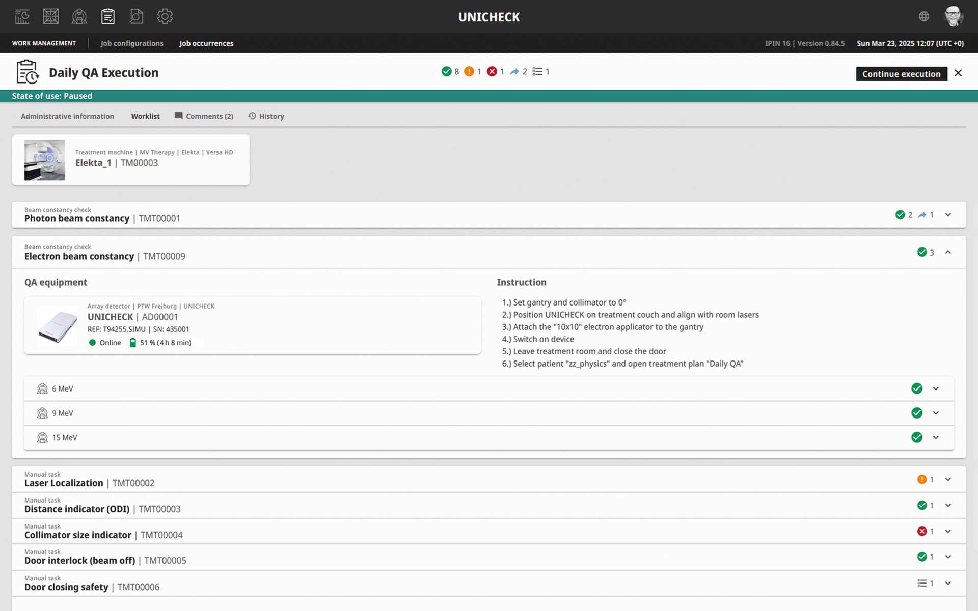
Task: Click the language globe icon
Action: [x=924, y=17]
